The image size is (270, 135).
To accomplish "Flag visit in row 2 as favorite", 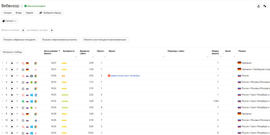I will (x=17, y=70).
